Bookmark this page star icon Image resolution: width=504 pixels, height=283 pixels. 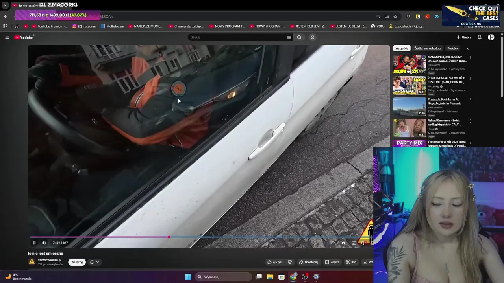395,17
